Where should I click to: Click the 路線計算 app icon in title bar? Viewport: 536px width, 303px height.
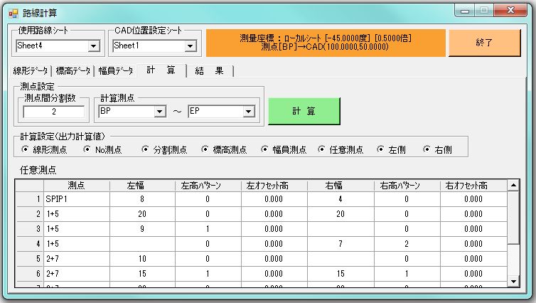(x=13, y=12)
